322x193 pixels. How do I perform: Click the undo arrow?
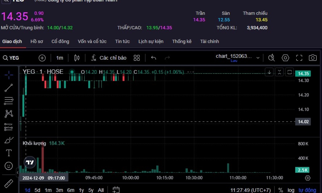153,58
